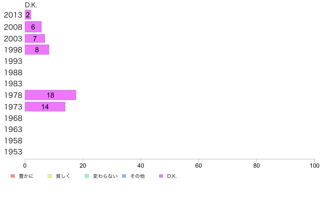Click the D.K. heading above the bars
The height and width of the screenshot is (199, 322).
click(31, 5)
